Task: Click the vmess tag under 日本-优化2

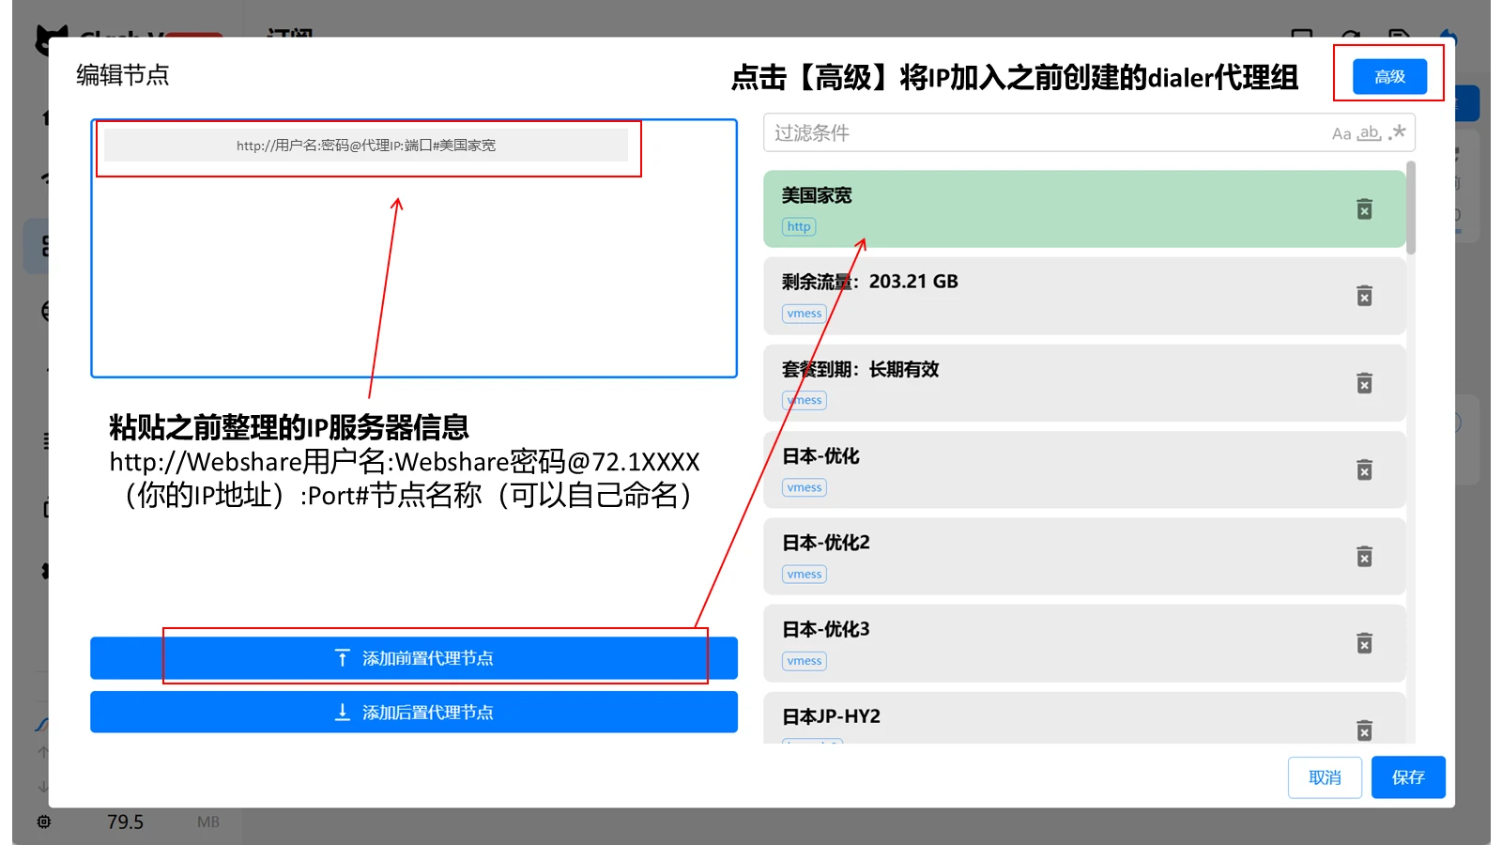Action: click(x=805, y=575)
